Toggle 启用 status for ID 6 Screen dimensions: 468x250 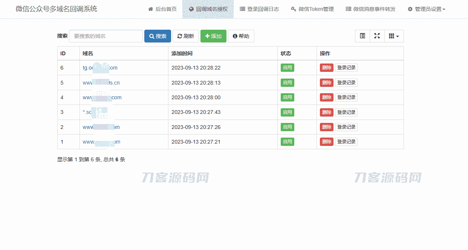(287, 68)
